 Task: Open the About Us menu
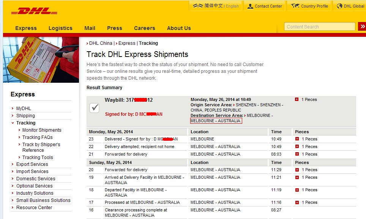tap(179, 28)
